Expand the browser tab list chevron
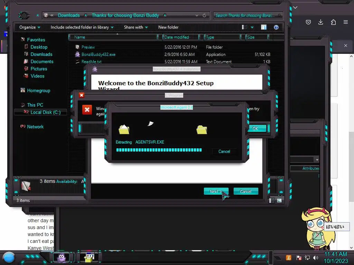The width and height of the screenshot is (354, 265). 295,8
